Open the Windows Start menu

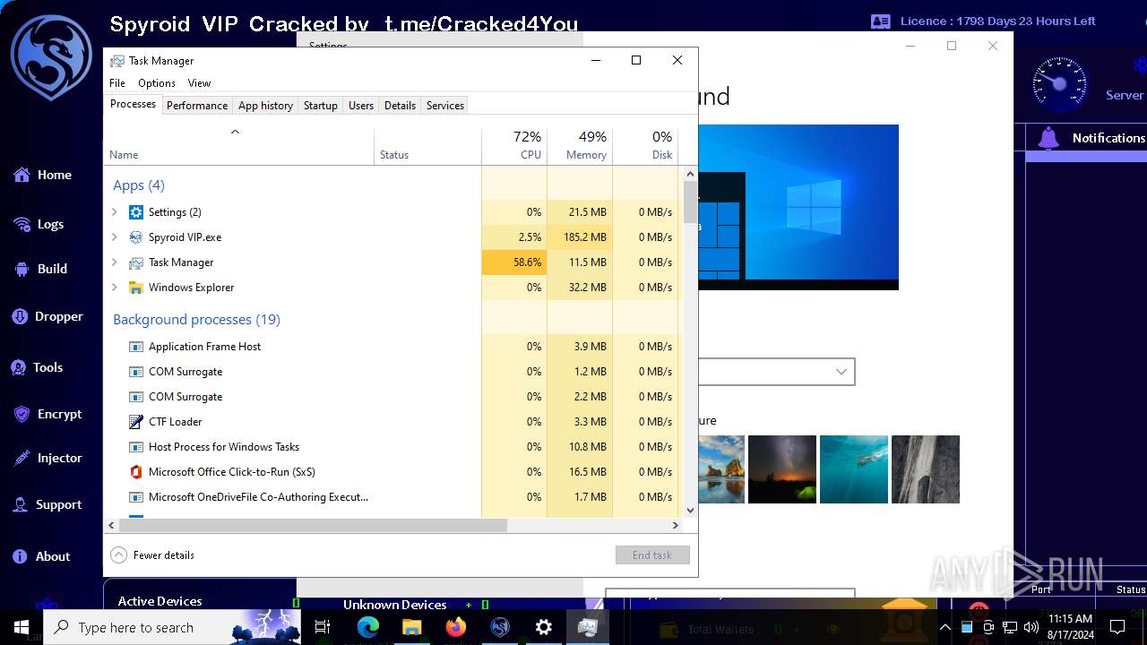22,627
